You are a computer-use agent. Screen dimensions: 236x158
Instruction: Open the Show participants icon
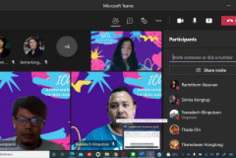pyautogui.click(x=115, y=21)
